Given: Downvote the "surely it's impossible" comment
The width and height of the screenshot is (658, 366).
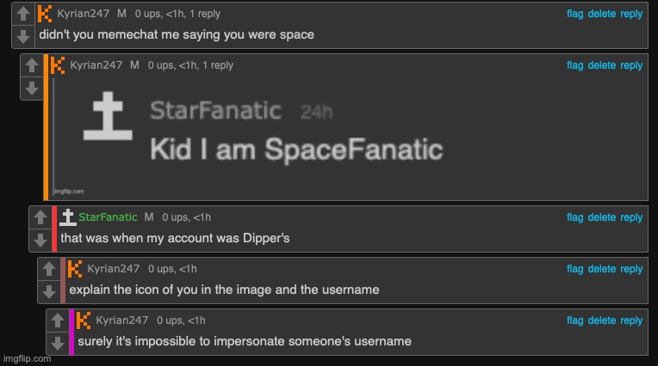Looking at the screenshot, I should (57, 343).
